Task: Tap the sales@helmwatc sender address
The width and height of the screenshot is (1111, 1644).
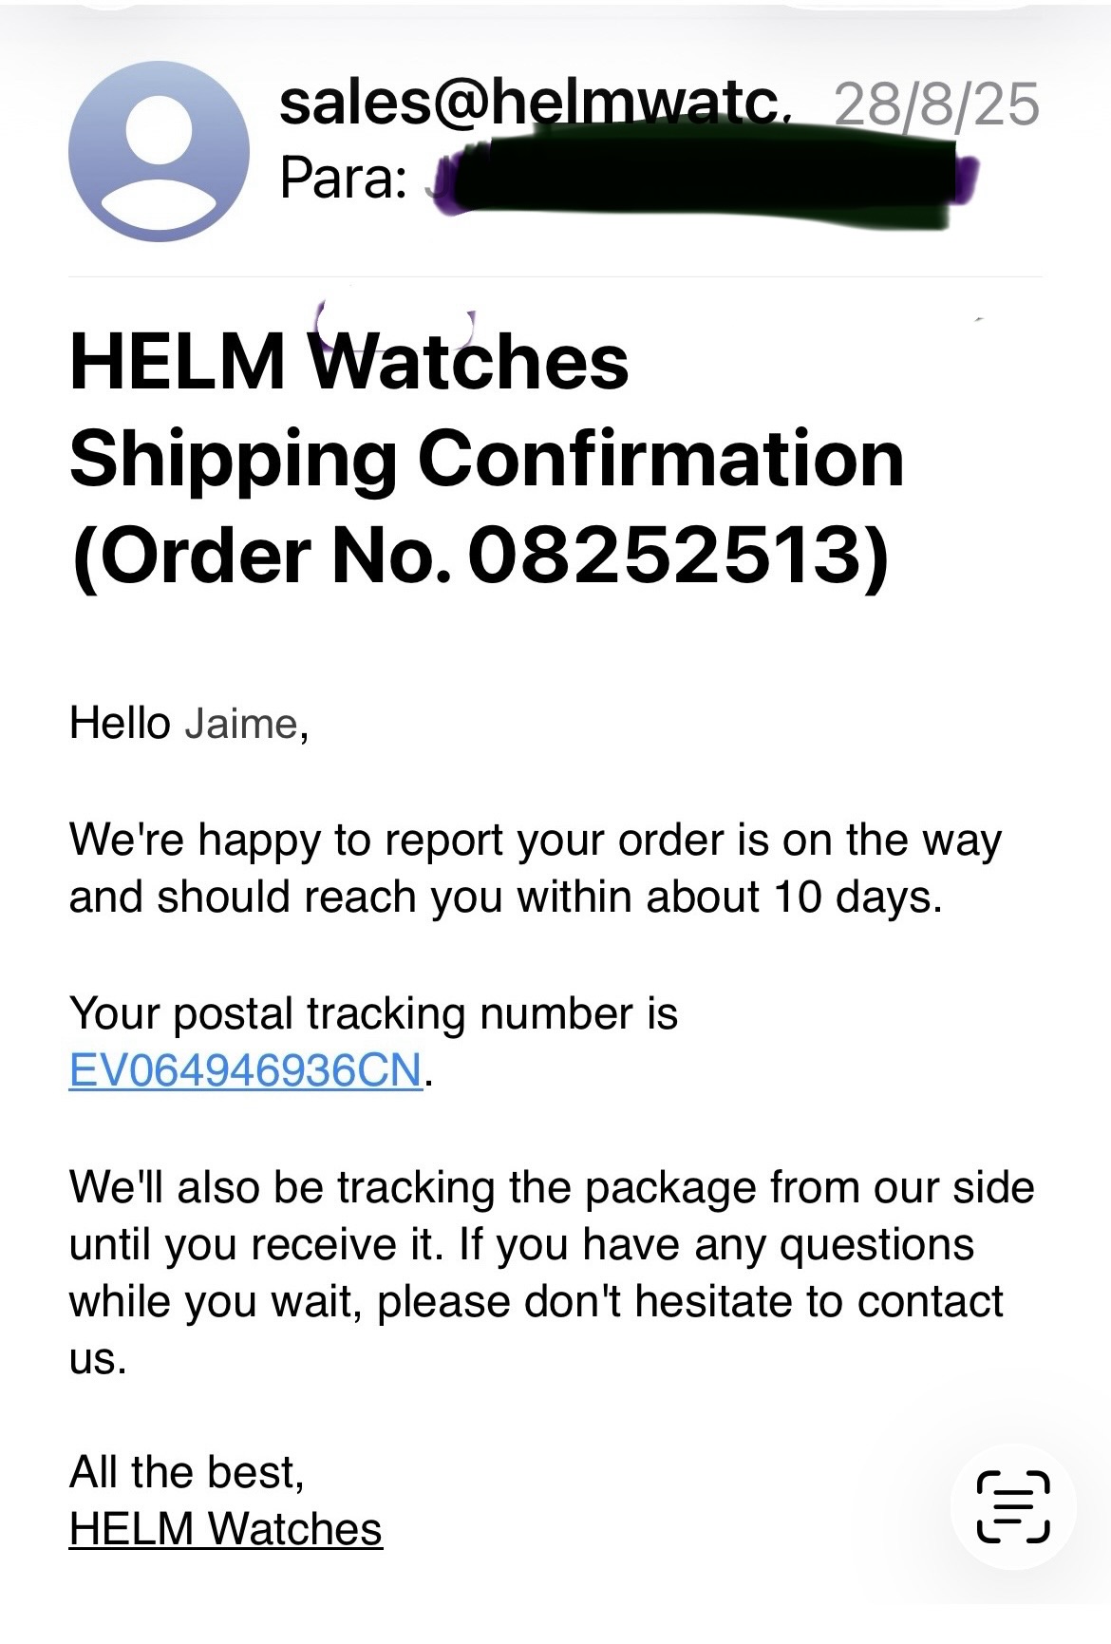Action: 534,103
